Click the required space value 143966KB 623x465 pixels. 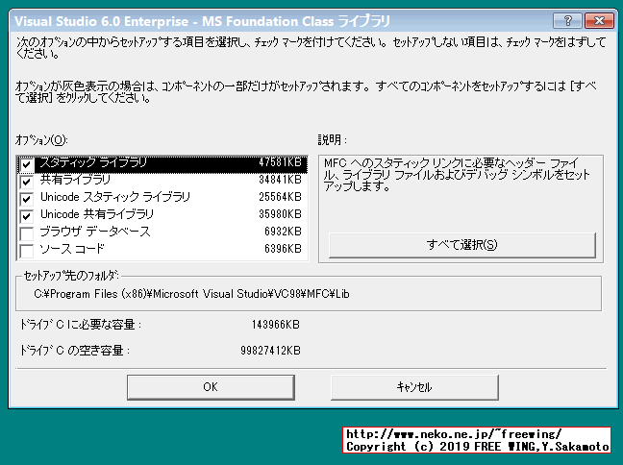click(276, 325)
